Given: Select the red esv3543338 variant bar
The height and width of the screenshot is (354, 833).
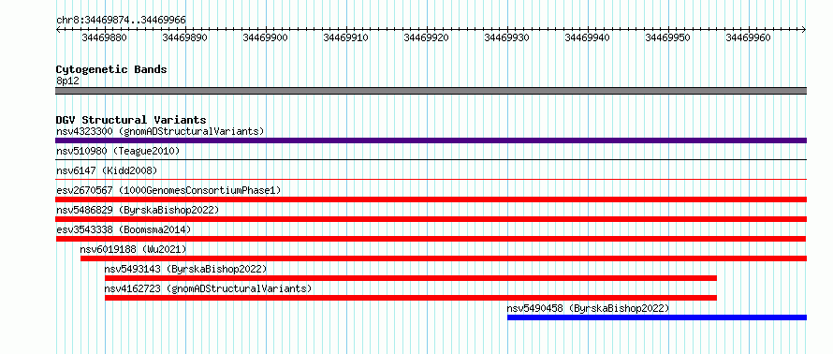Looking at the screenshot, I should pos(431,239).
